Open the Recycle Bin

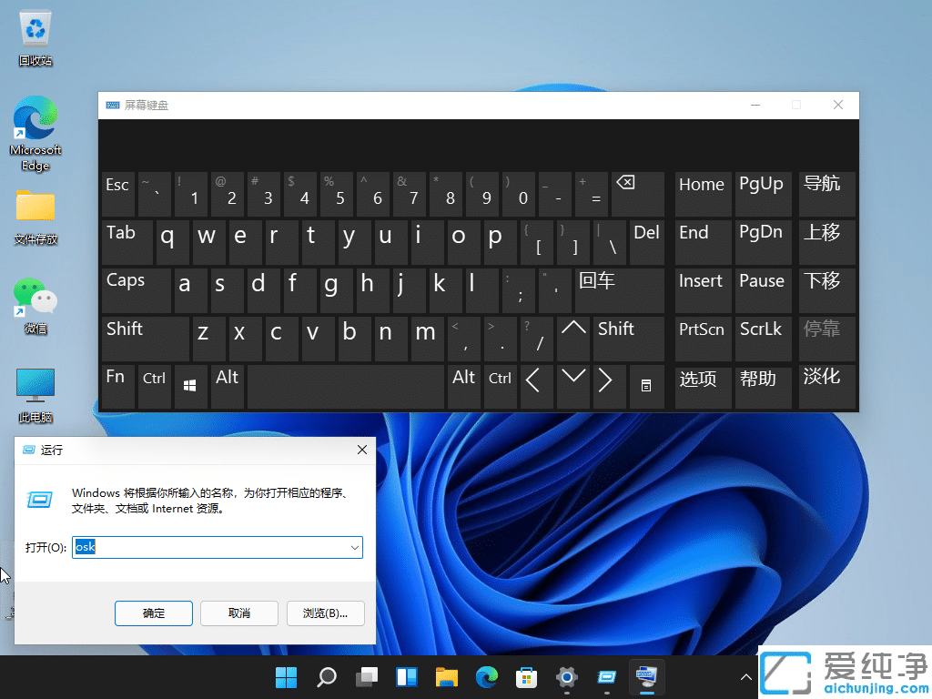(x=35, y=29)
